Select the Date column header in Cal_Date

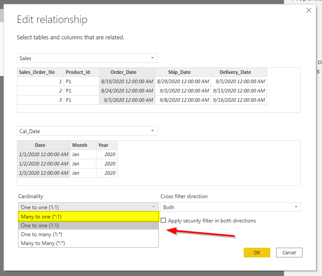[43, 145]
